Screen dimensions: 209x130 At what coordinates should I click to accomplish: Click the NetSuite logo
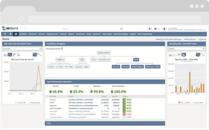click(x=10, y=28)
